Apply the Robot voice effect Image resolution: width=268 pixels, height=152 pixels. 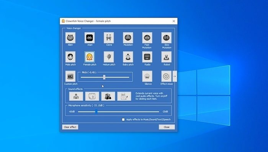coord(166,57)
